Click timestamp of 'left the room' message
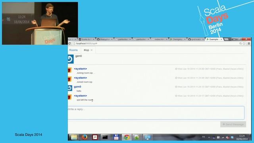254x143 pixels. coord(209,96)
